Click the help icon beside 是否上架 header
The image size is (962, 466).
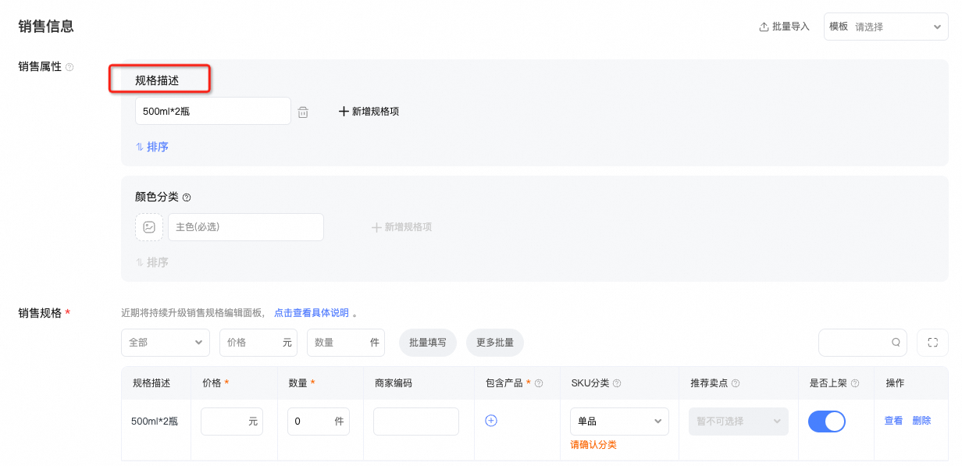[855, 383]
